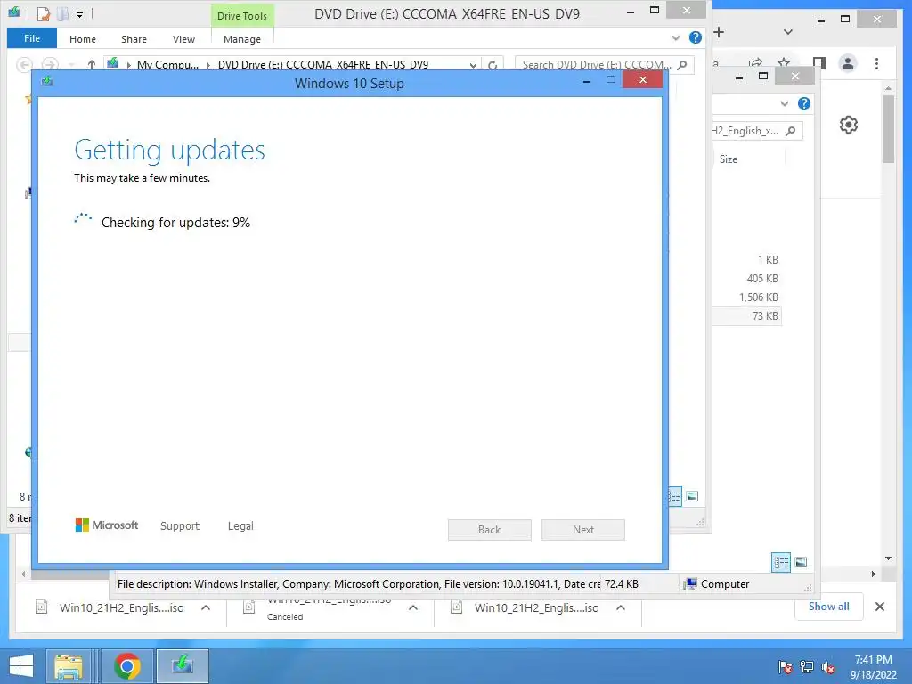
Task: Sort by the Size column header
Action: click(x=729, y=159)
